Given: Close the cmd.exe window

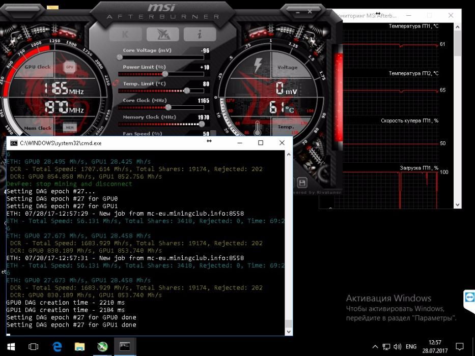Looking at the screenshot, I should click(282, 143).
